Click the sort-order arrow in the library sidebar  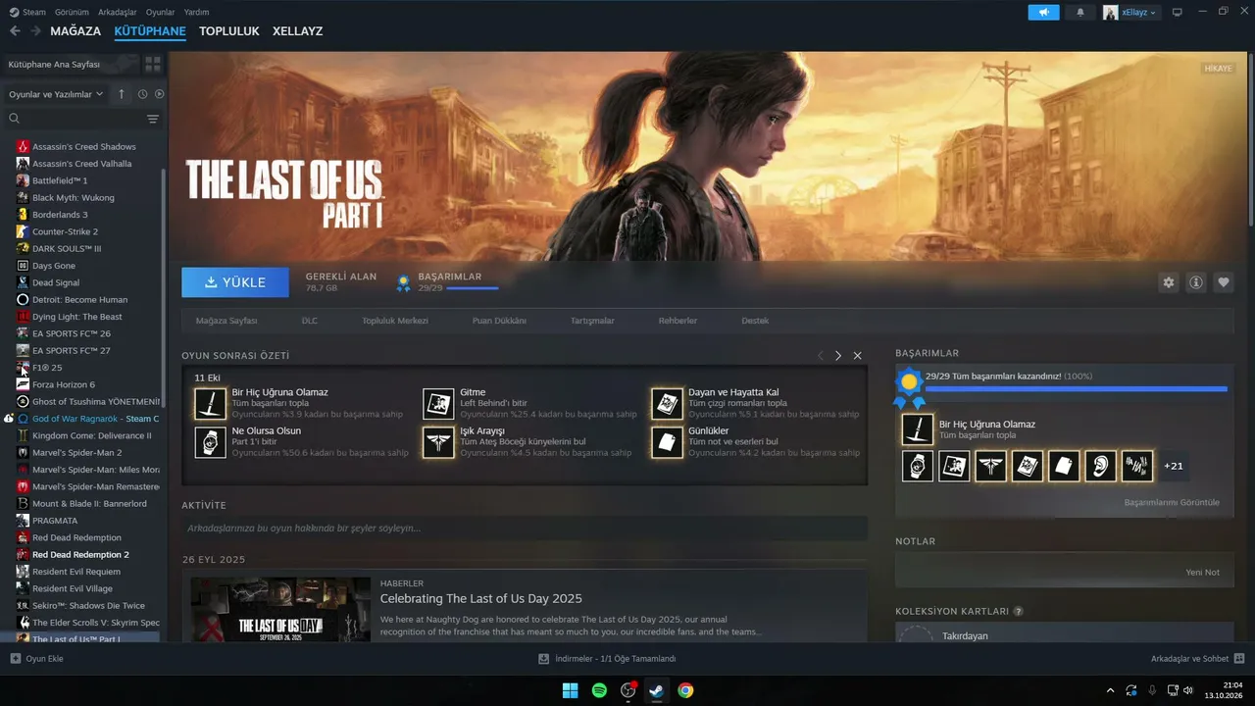[122, 94]
